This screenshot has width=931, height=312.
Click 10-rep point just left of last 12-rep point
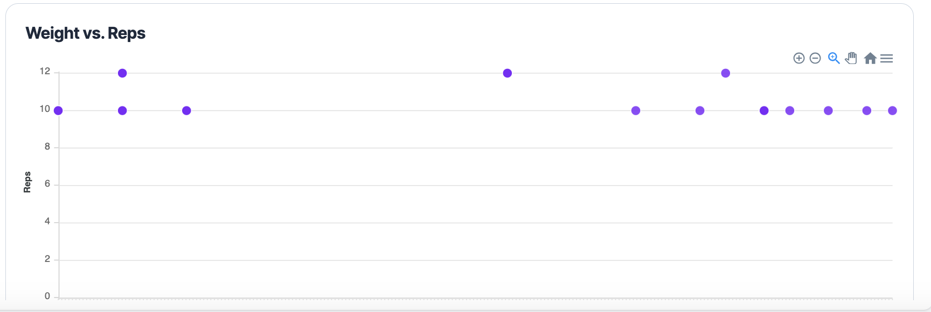coord(700,111)
